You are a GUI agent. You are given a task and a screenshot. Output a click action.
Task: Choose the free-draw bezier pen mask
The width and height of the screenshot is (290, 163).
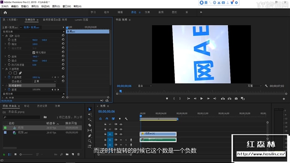click(x=20, y=73)
